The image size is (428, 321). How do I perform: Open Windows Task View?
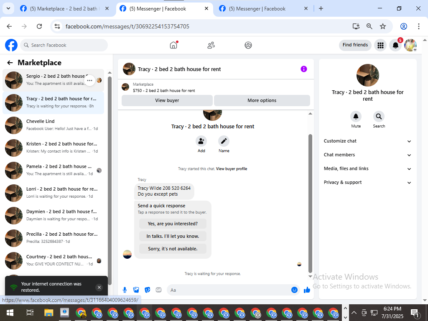30,313
